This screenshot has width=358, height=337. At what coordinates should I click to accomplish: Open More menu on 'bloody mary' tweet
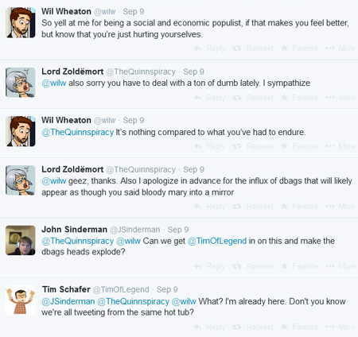[340, 206]
